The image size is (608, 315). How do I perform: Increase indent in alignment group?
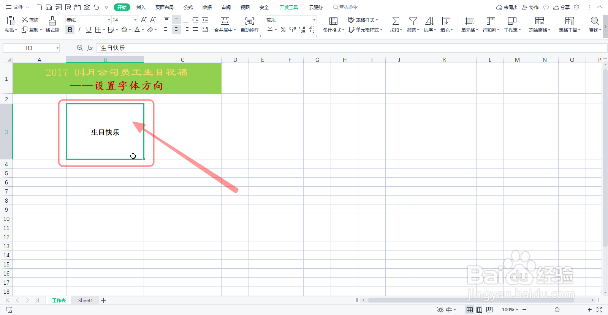click(x=205, y=20)
